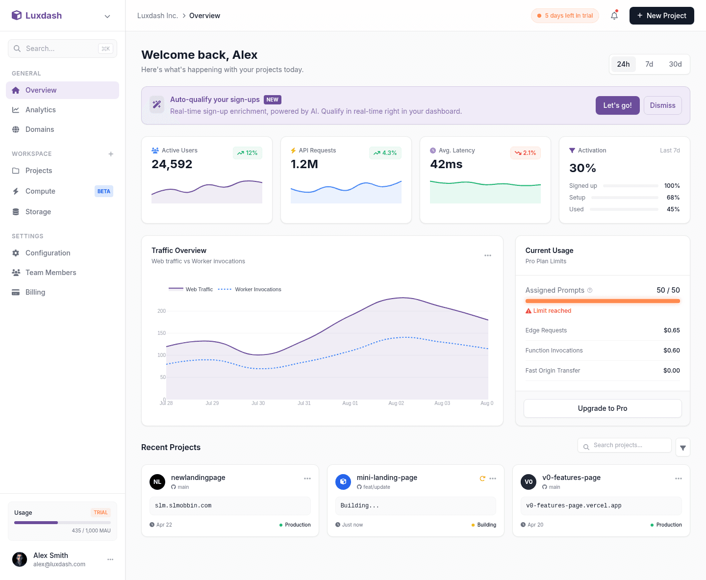The height and width of the screenshot is (580, 706).
Task: Click the Let's go! button
Action: click(617, 105)
